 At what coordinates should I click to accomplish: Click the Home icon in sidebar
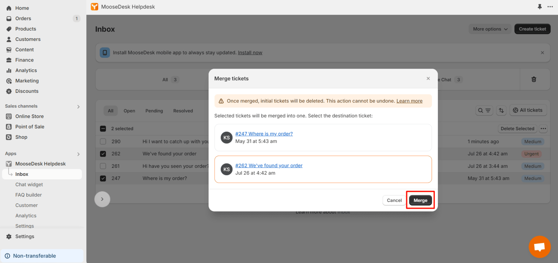click(9, 8)
